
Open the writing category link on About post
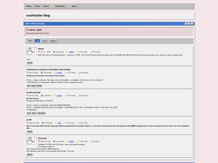tap(71, 52)
